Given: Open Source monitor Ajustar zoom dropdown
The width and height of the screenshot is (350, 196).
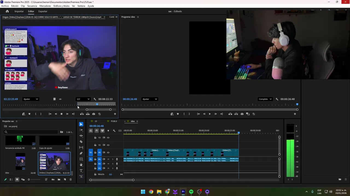Looking at the screenshot, I should point(31,99).
